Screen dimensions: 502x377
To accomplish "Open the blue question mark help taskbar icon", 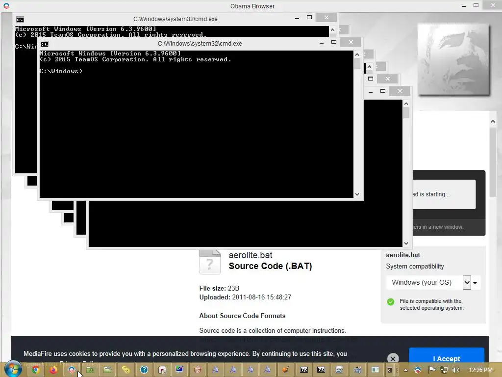I will point(144,370).
